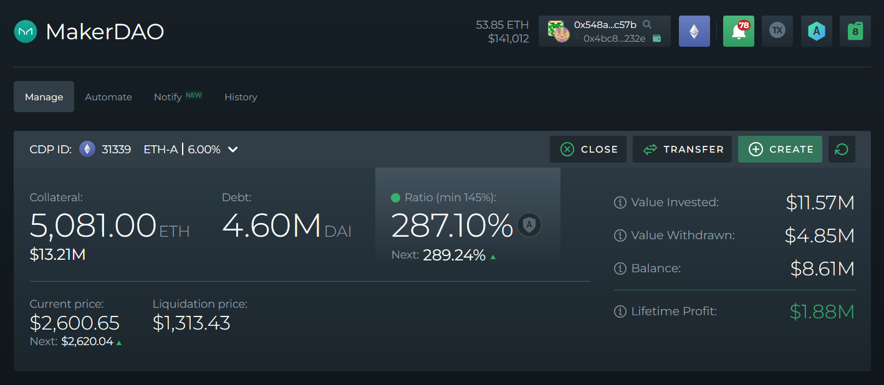The height and width of the screenshot is (385, 884).
Task: Click the search icon beside address 0x548a...c57b
Action: [647, 24]
